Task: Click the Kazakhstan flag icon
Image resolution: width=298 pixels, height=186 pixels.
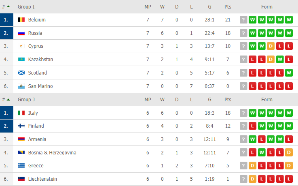Action: [x=21, y=60]
